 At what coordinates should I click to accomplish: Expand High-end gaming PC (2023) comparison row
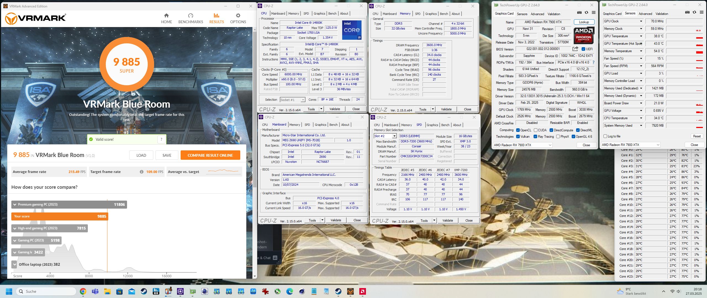pos(49,228)
